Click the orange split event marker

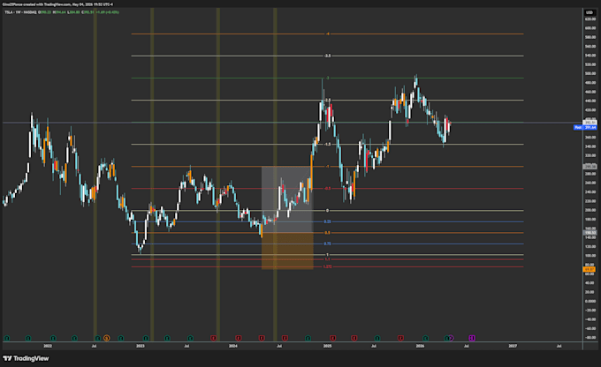107,338
